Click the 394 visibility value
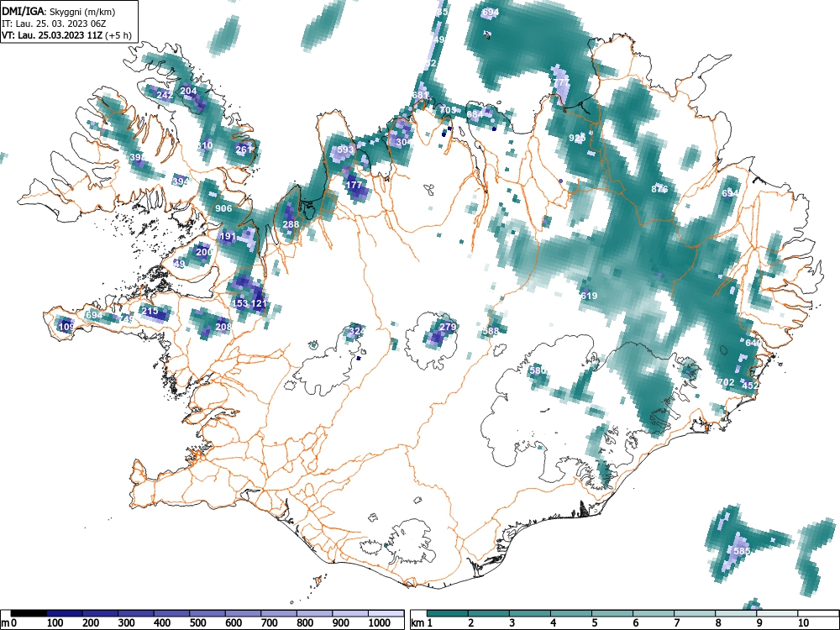 pos(181,181)
